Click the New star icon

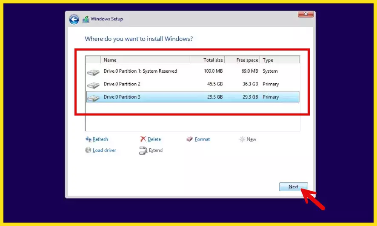tap(242, 139)
